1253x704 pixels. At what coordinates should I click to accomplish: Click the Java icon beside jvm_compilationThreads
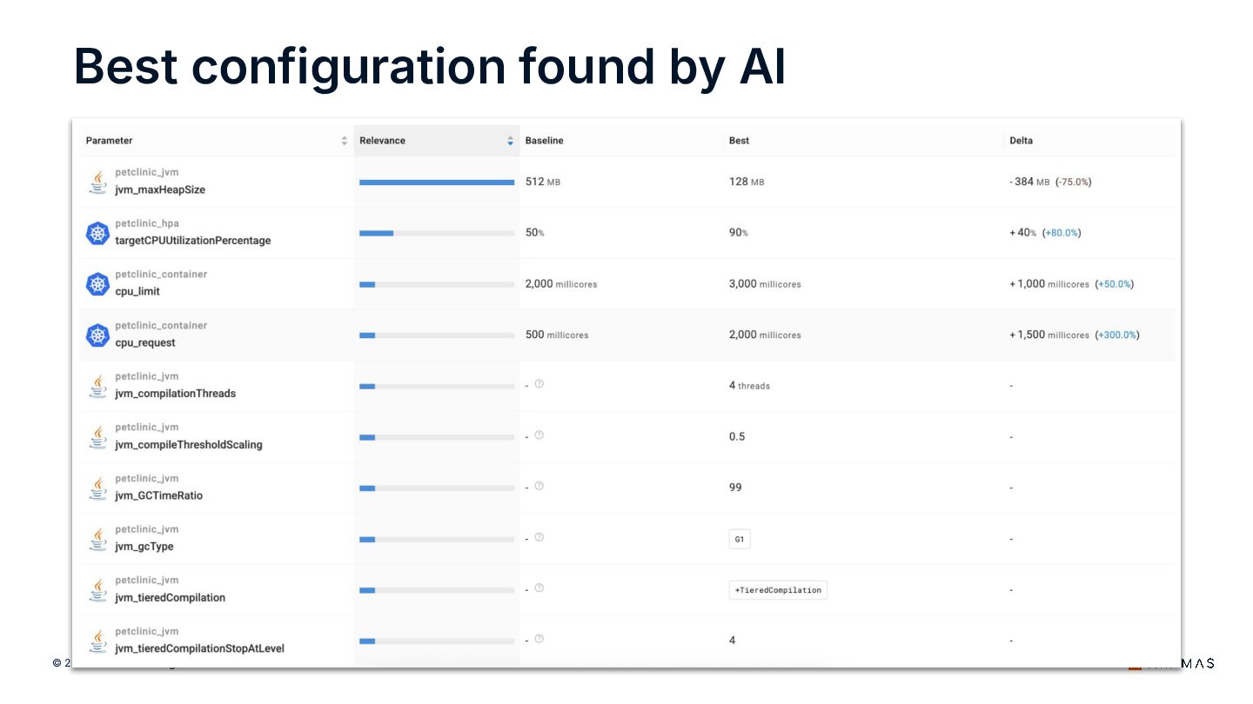click(97, 386)
